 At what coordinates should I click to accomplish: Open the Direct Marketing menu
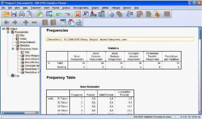[x=81, y=8]
